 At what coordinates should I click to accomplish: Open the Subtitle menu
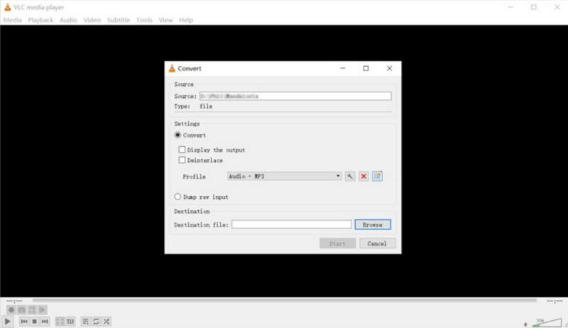[x=119, y=20]
